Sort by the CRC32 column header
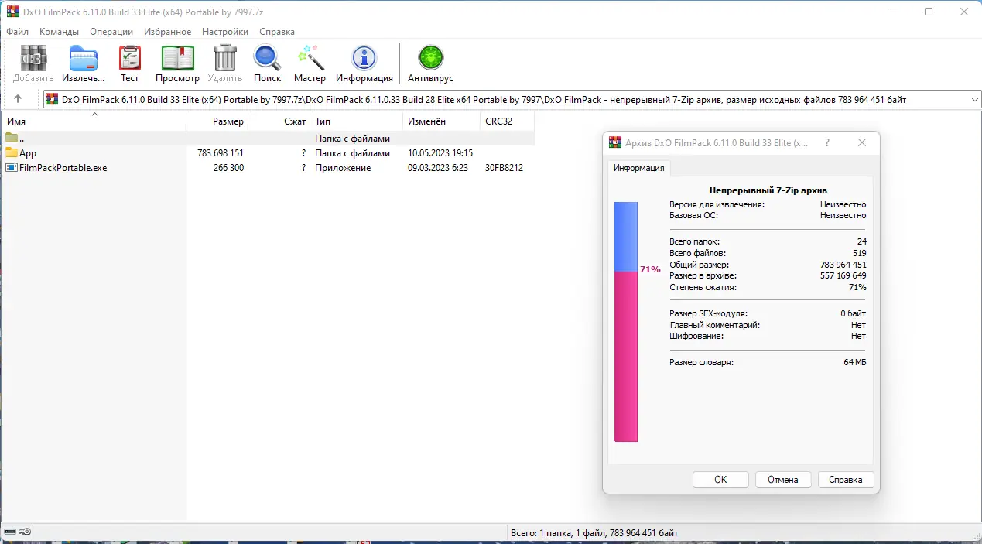 click(x=507, y=121)
